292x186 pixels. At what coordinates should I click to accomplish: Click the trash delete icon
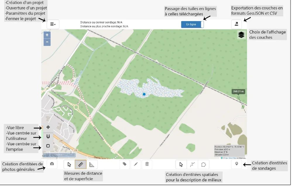147,164
